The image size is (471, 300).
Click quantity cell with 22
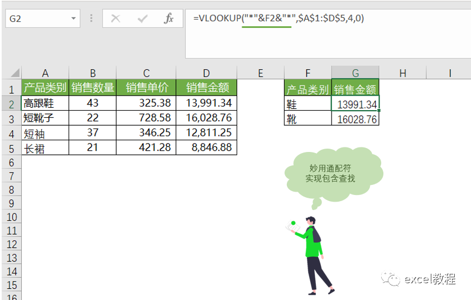(x=93, y=118)
